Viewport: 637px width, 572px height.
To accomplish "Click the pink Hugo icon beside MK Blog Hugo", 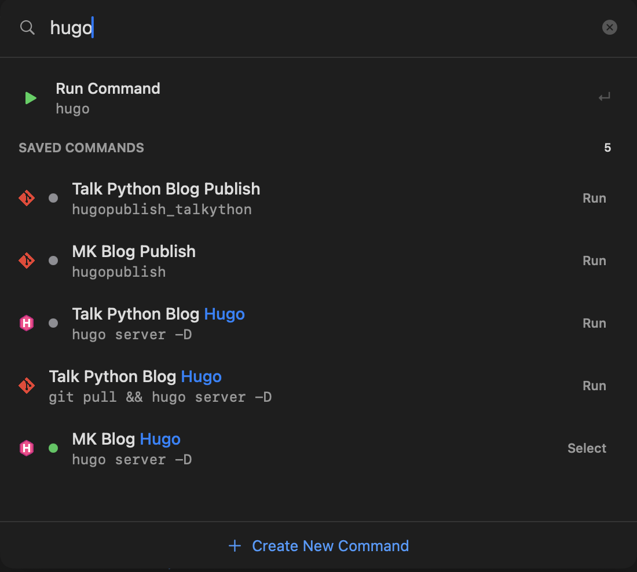I will pos(27,448).
